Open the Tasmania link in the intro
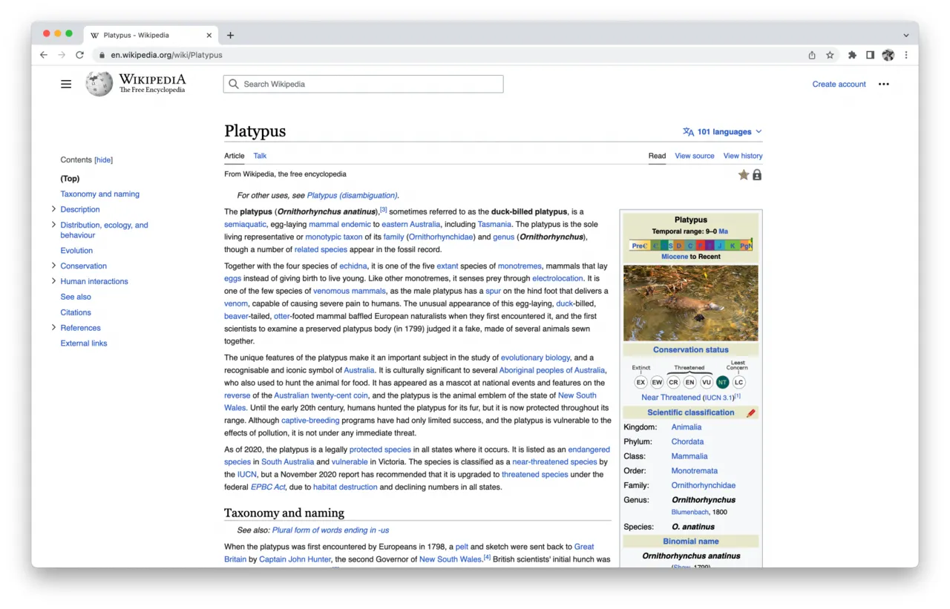 point(494,224)
